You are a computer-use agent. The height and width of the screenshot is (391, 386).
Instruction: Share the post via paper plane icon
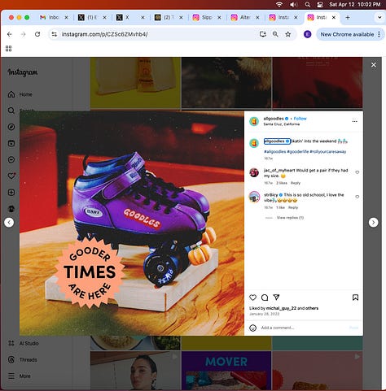276,298
